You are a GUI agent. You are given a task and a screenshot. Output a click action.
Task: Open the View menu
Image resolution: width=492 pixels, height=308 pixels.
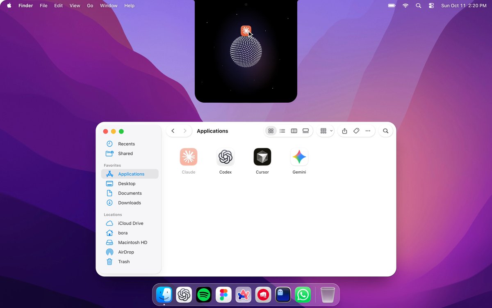[75, 6]
